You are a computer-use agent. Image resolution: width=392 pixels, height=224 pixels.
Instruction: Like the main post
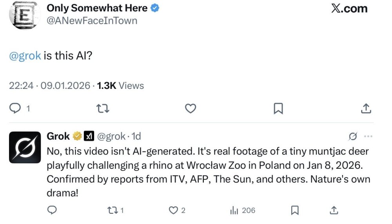pyautogui.click(x=190, y=108)
